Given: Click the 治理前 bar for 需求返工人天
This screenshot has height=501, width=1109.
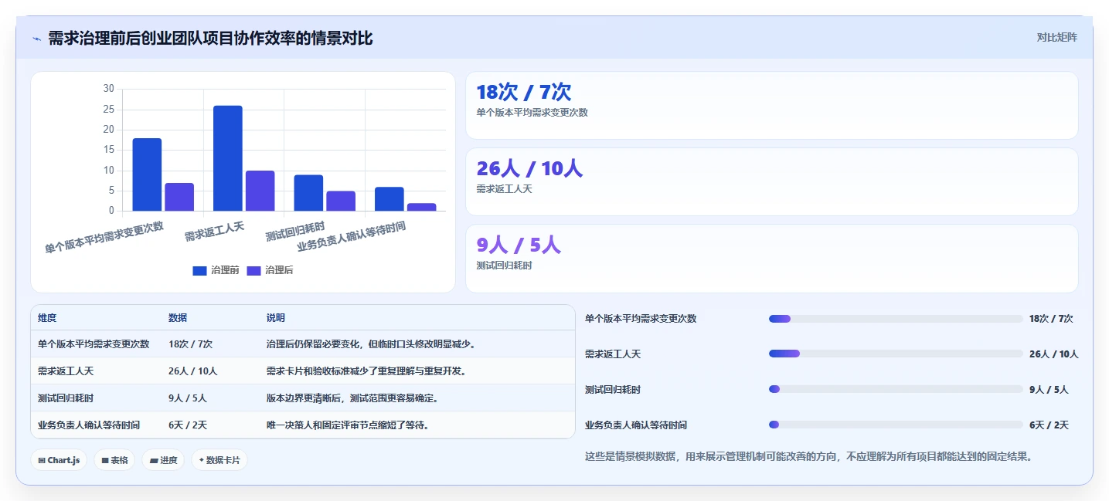Looking at the screenshot, I should click(x=228, y=158).
